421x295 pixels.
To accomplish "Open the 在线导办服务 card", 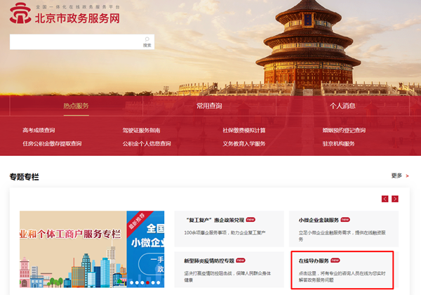I will [x=344, y=268].
